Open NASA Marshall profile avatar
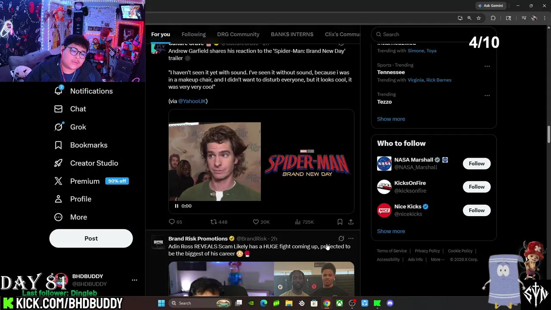Screen dimensions: 551x310 [384, 164]
